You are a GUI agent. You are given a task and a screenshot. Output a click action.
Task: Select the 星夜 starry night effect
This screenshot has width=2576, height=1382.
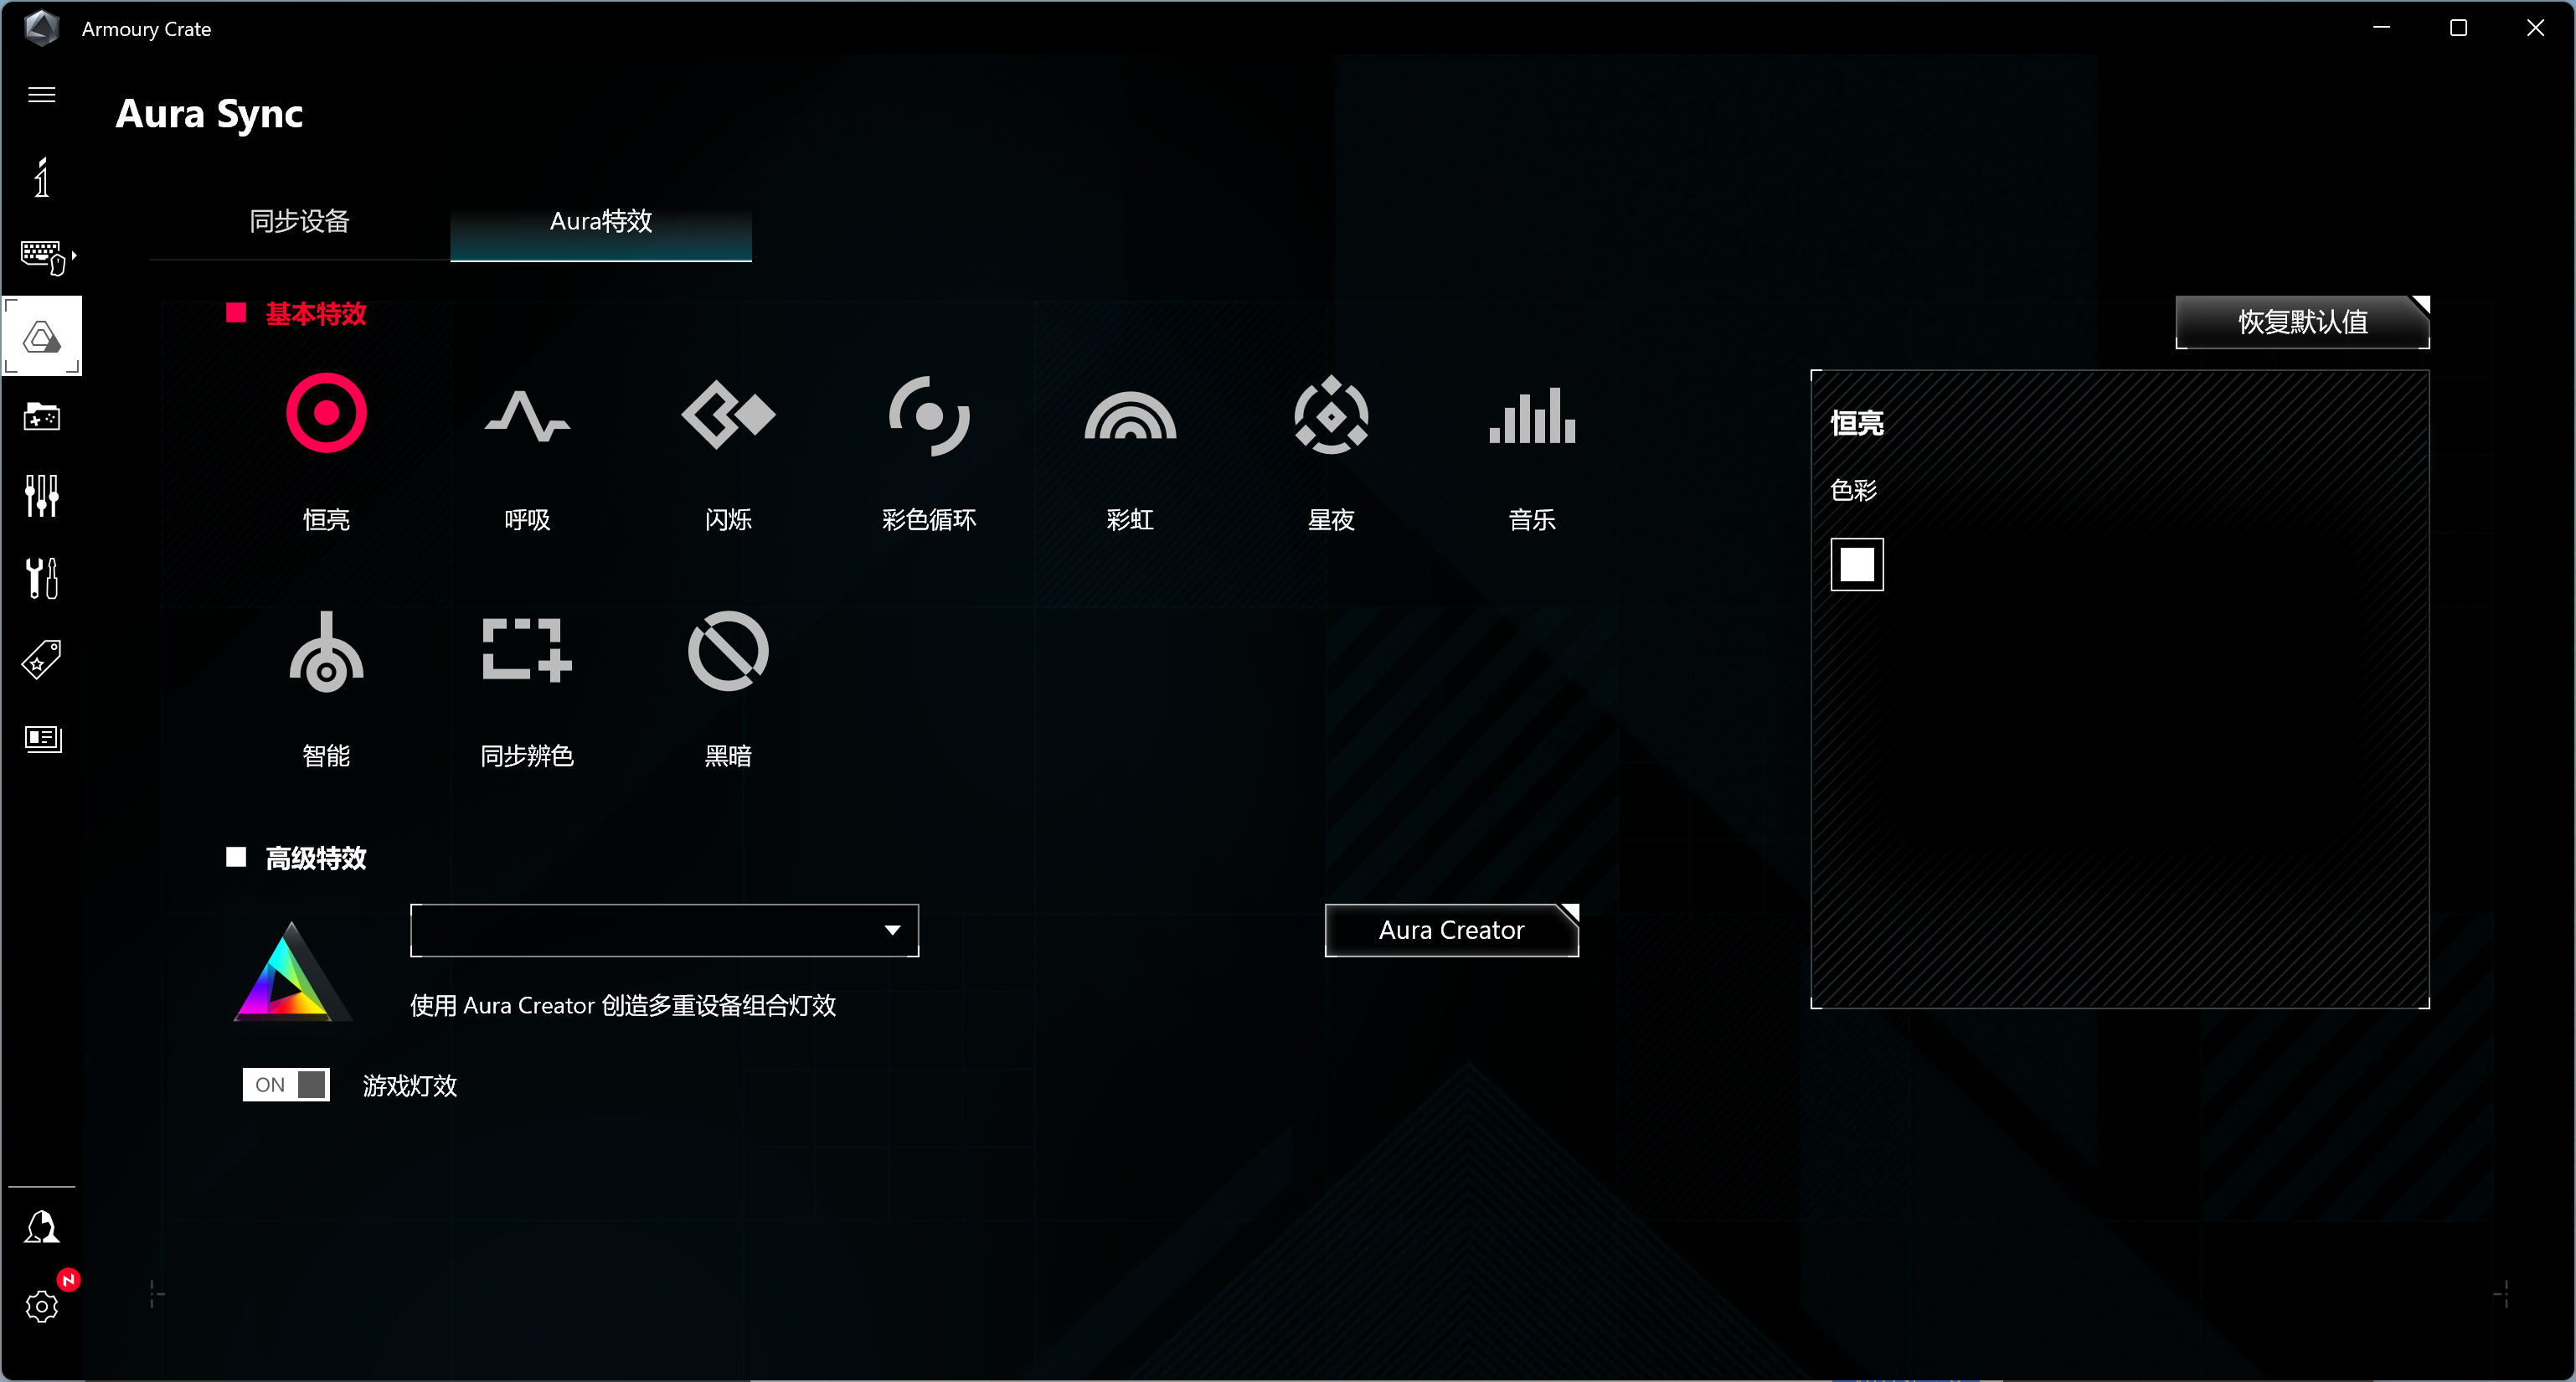[x=1331, y=414]
